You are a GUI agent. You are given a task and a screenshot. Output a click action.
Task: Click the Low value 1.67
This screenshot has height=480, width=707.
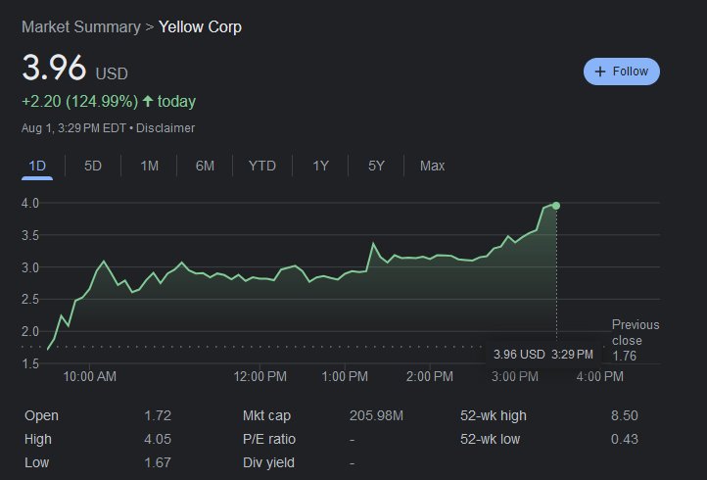[158, 462]
